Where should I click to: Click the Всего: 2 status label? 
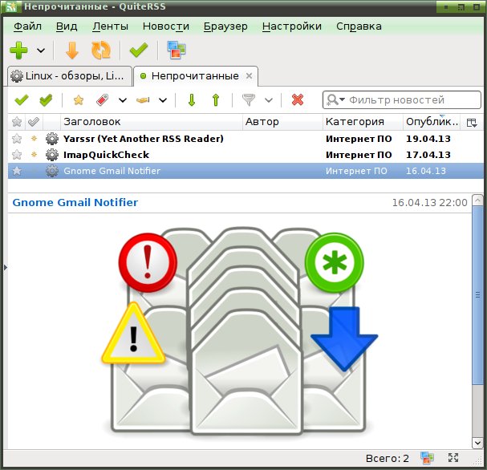[x=387, y=459]
